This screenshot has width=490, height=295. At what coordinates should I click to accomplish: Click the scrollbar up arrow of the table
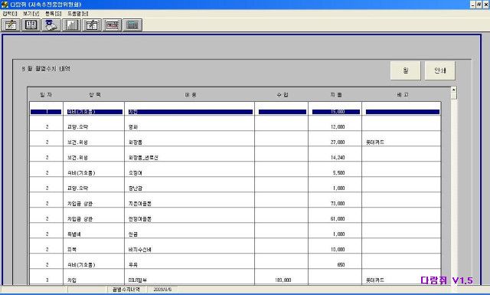[x=454, y=90]
